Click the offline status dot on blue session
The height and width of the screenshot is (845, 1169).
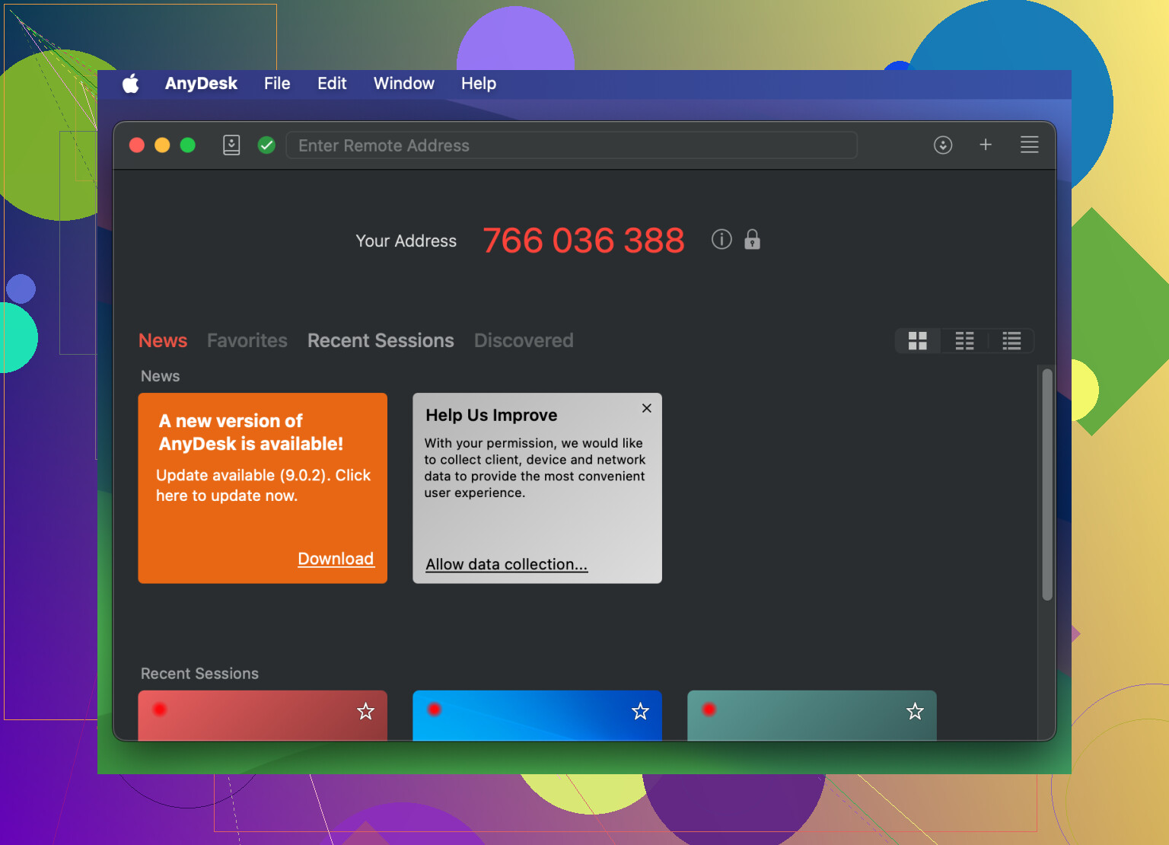pyautogui.click(x=435, y=709)
